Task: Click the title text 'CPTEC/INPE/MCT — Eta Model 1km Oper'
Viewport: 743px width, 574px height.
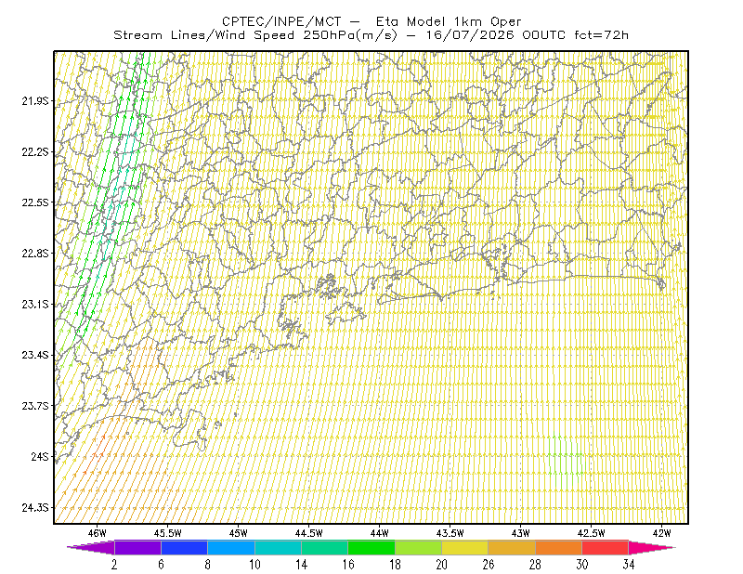Action: tap(371, 21)
